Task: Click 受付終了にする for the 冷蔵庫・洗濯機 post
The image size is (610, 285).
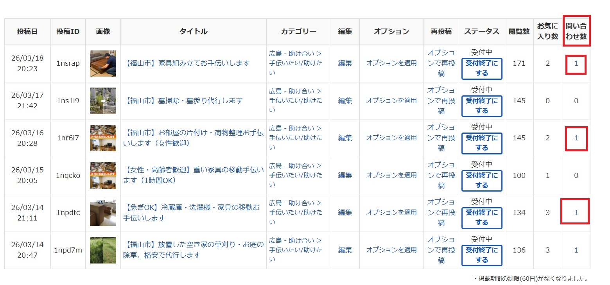Action: coord(482,218)
